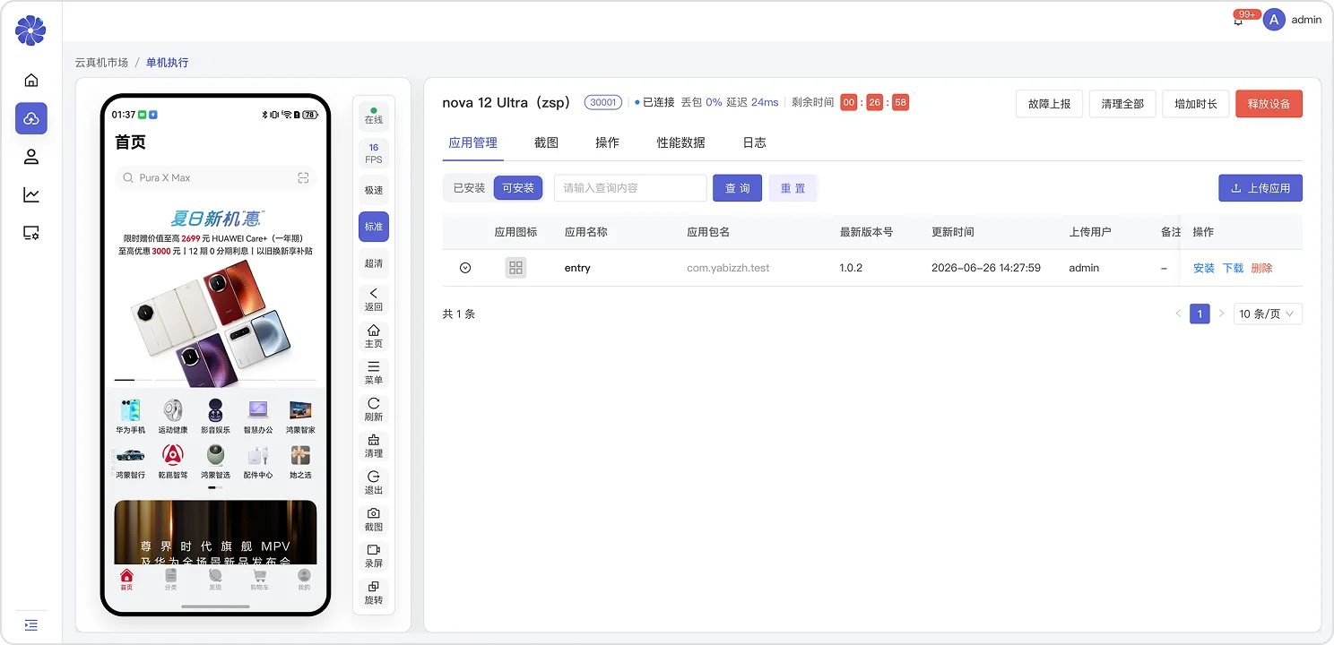Focus the 请输入查询内容 search field
The width and height of the screenshot is (1334, 645).
tap(630, 188)
